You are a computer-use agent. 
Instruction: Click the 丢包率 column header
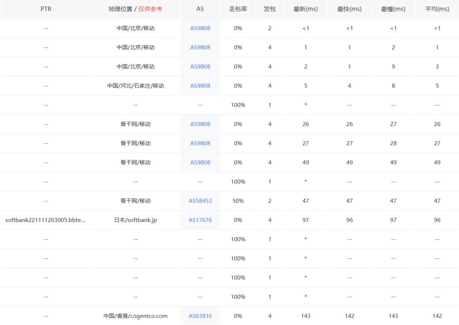[x=238, y=9]
